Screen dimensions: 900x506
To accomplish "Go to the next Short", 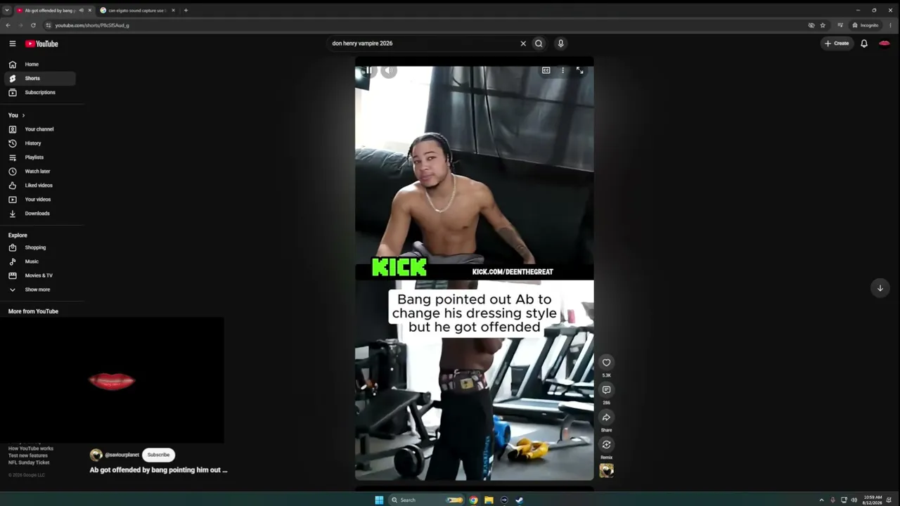I will coord(880,287).
